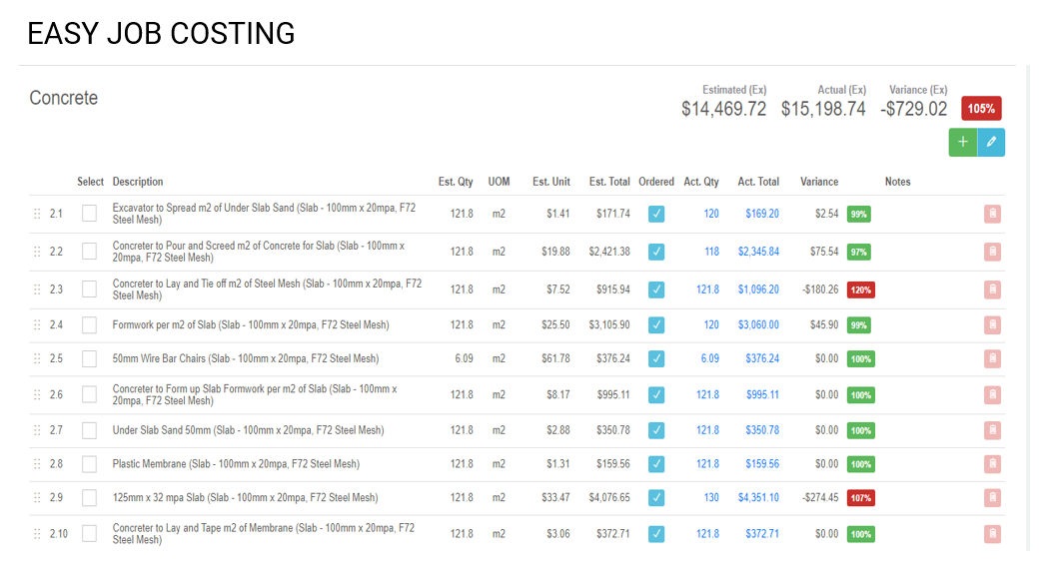Delete row 2.4 with its trash icon
The height and width of the screenshot is (574, 1060).
click(992, 324)
